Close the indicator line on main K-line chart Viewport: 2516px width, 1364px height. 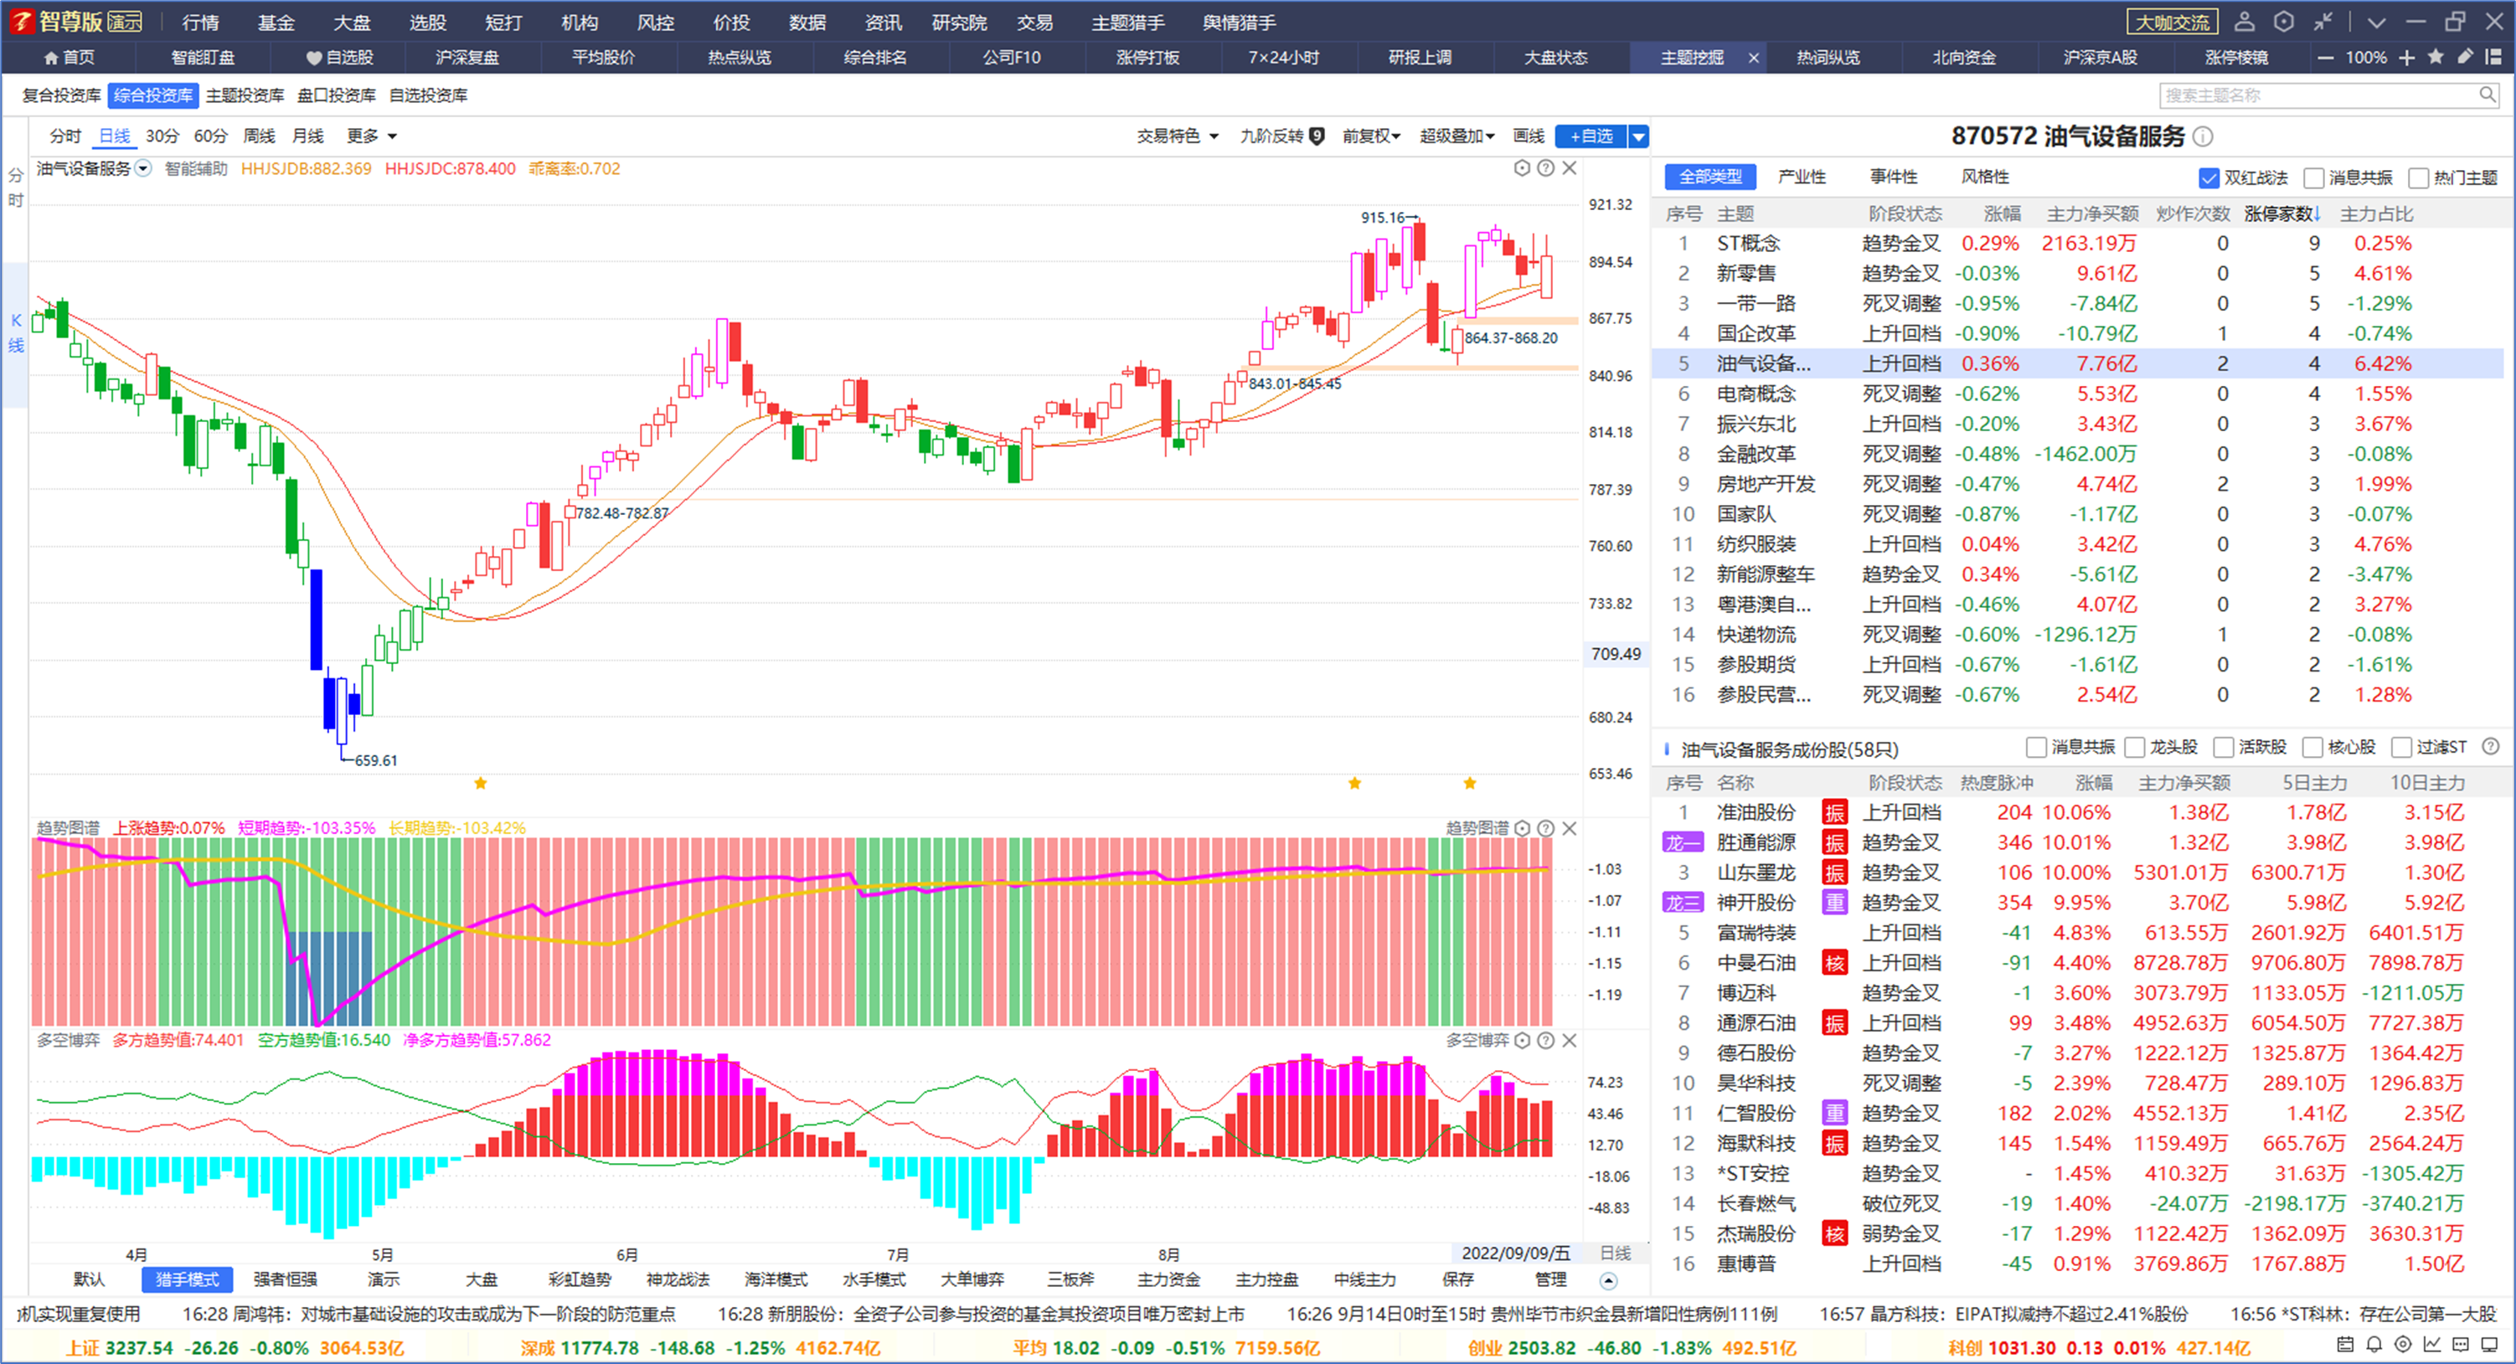1570,168
